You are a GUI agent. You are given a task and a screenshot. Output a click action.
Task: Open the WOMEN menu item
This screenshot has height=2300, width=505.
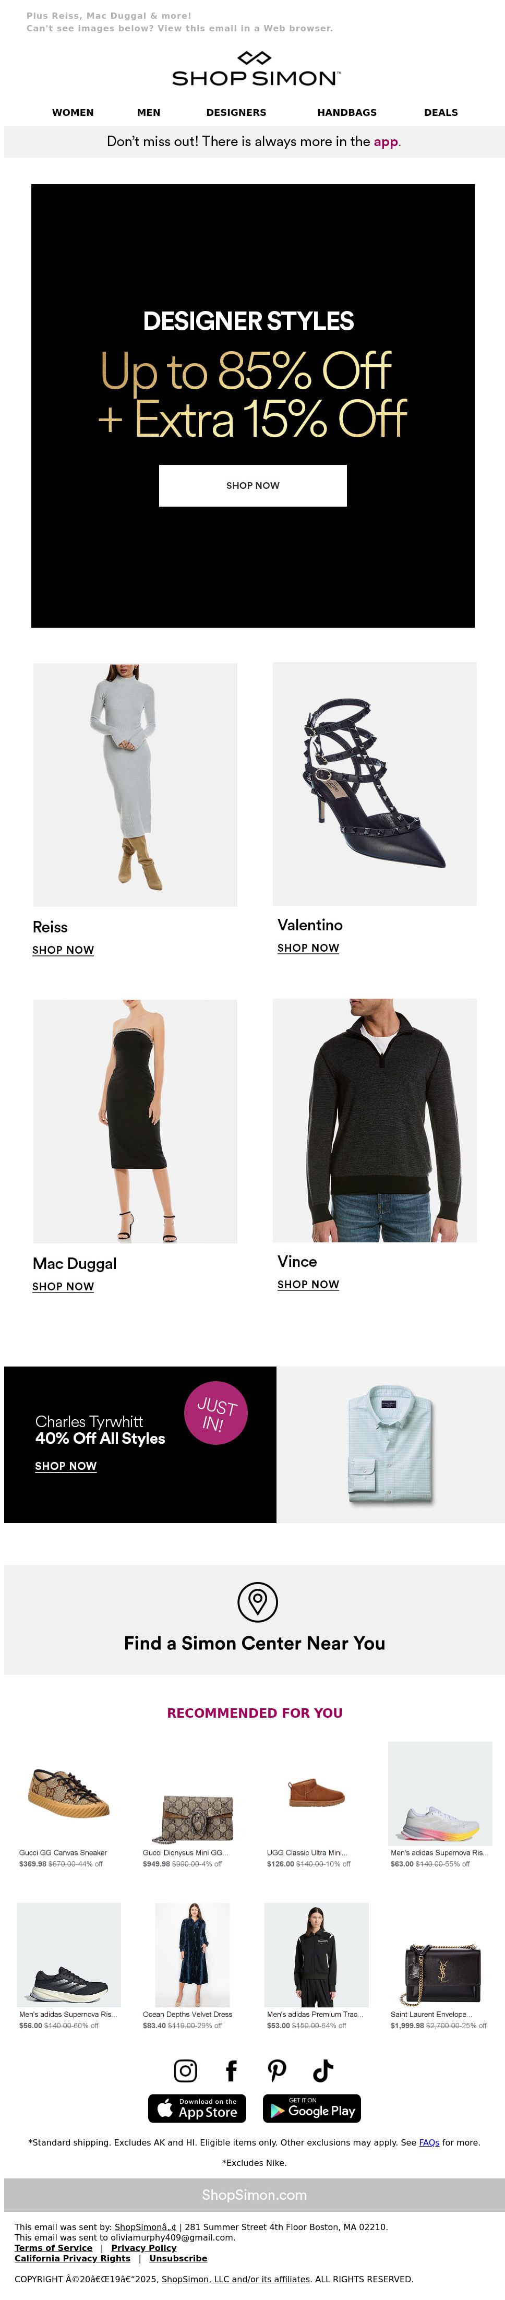pos(73,113)
